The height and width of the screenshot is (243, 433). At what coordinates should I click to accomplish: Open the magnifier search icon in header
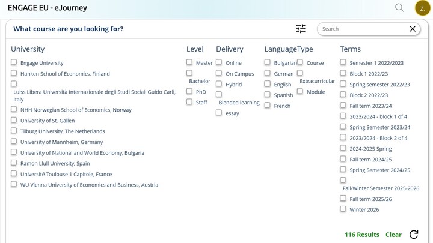click(x=399, y=8)
